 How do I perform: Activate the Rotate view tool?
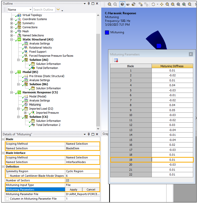click(x=153, y=4)
